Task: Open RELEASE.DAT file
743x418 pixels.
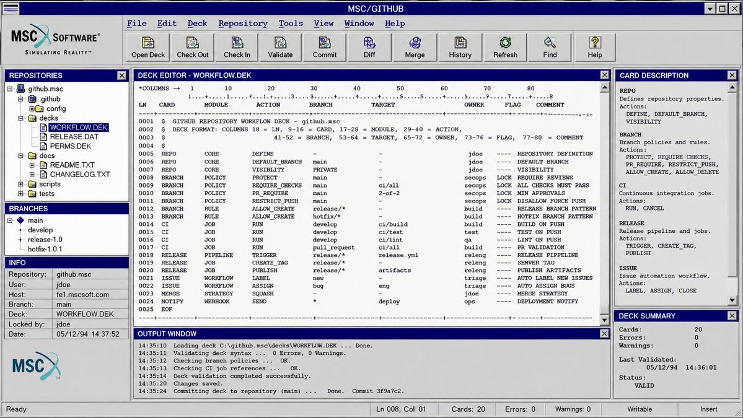Action: (x=74, y=136)
